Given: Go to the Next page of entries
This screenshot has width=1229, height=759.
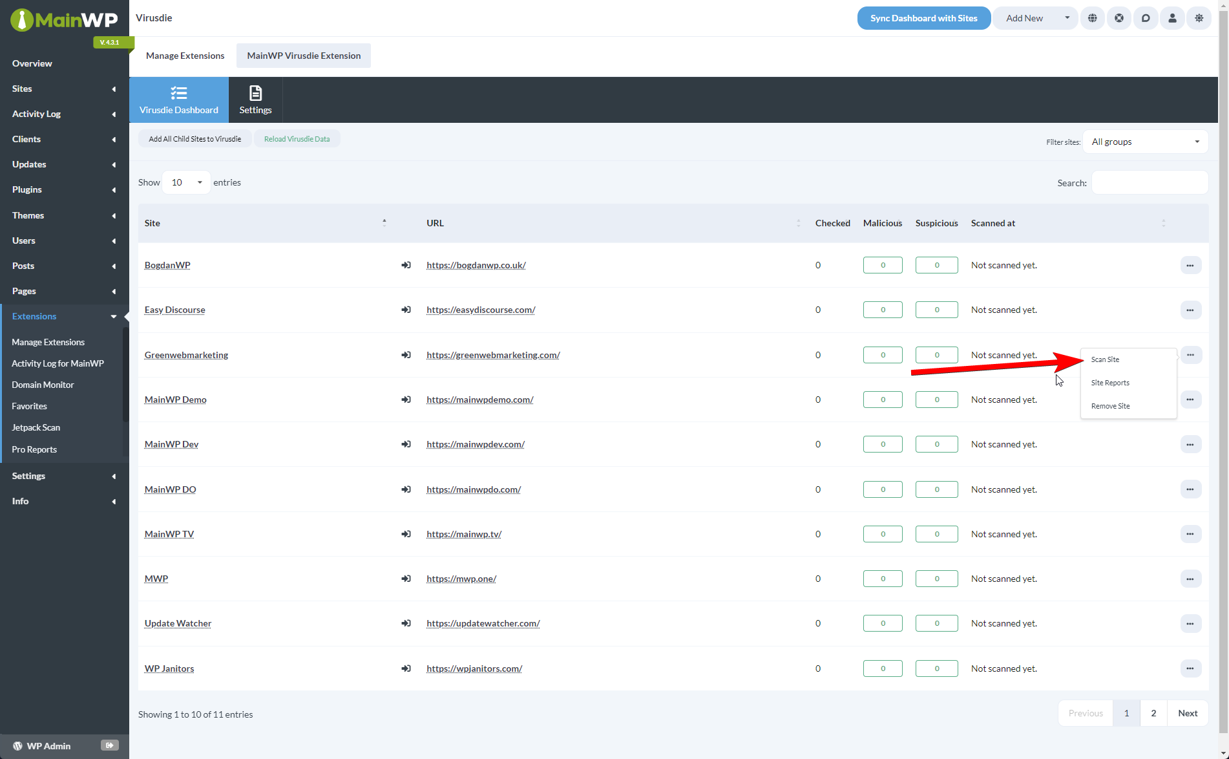Looking at the screenshot, I should click(x=1188, y=713).
